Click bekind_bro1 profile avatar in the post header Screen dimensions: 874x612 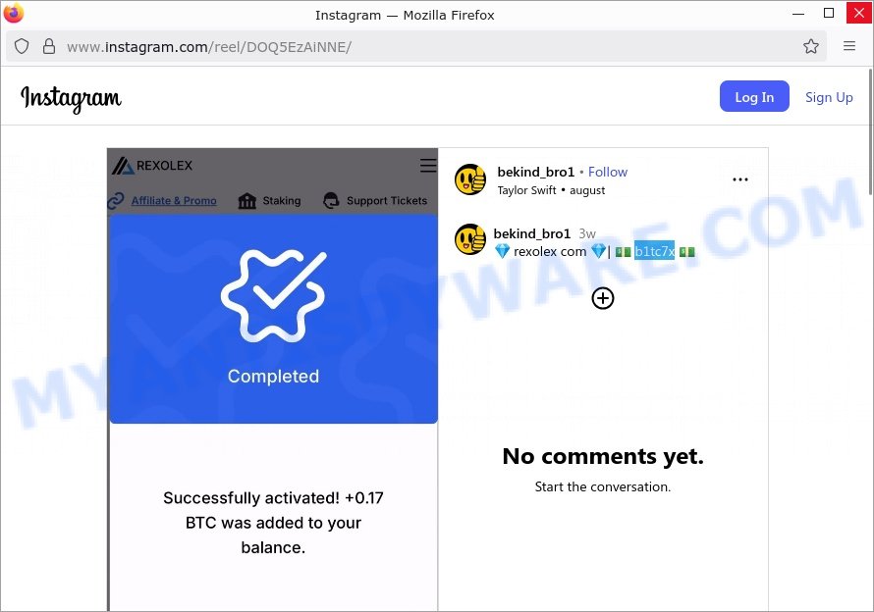pos(470,179)
